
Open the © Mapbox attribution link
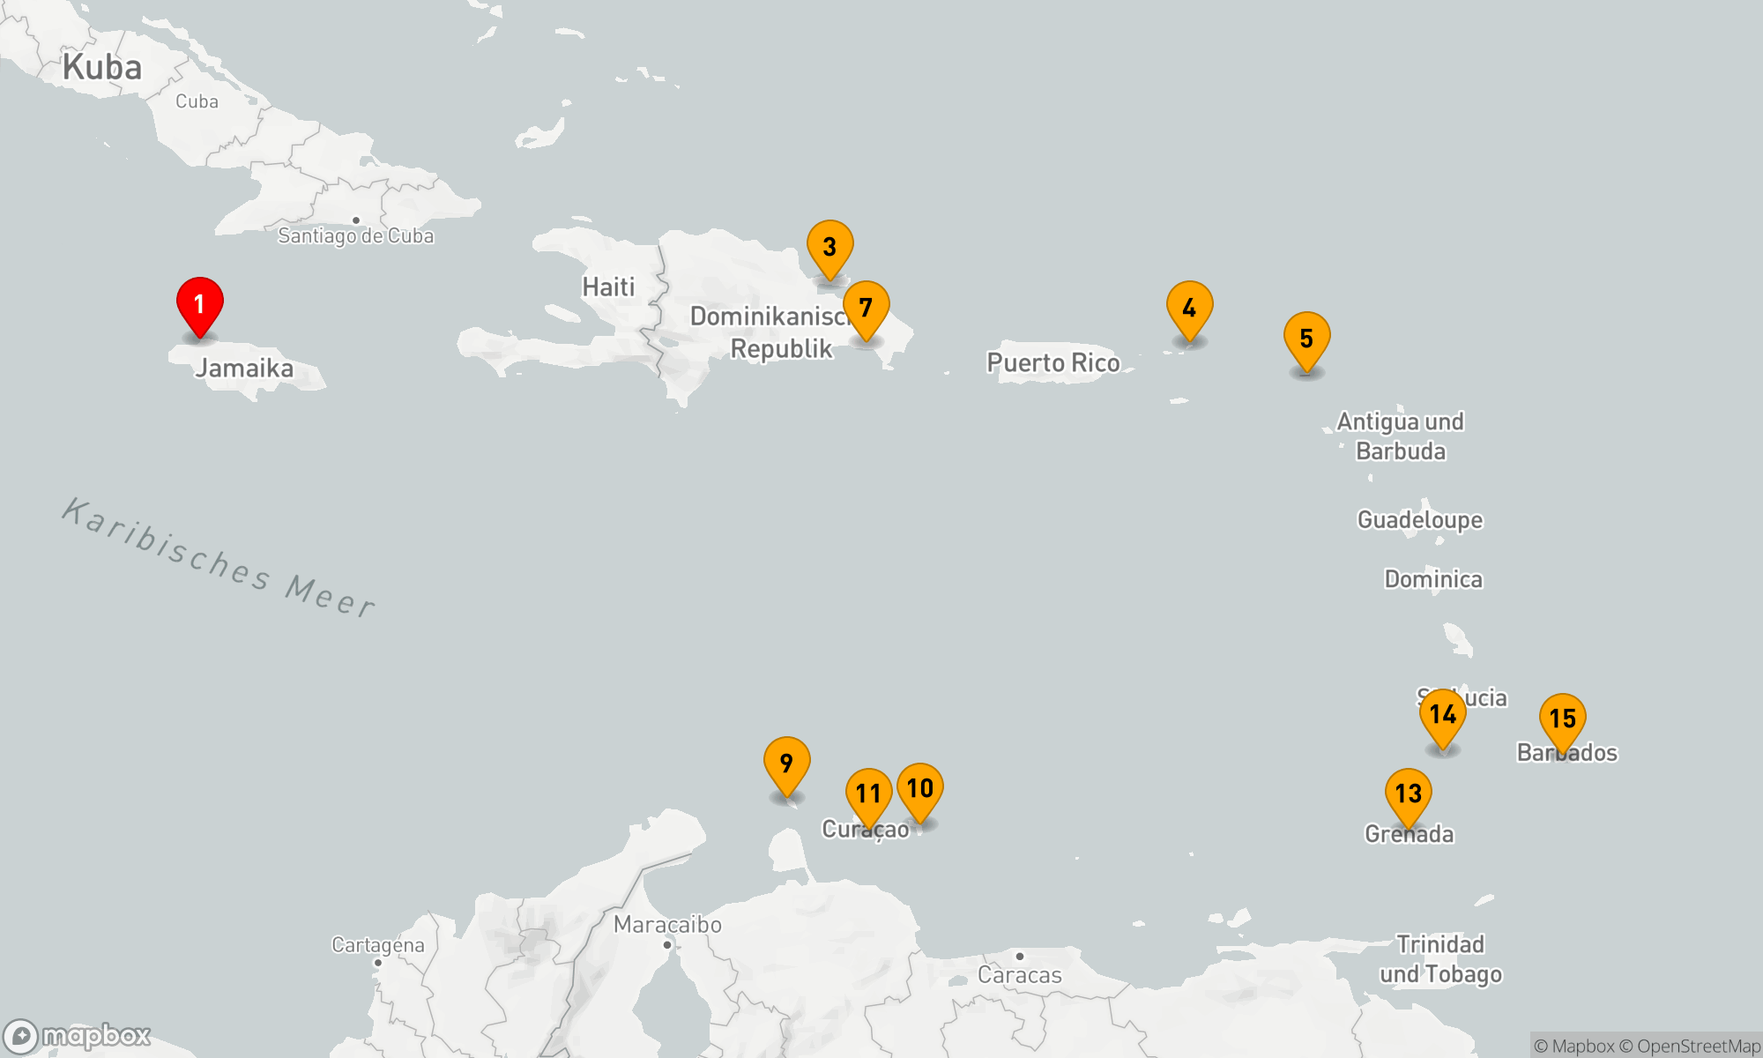pyautogui.click(x=1573, y=1046)
